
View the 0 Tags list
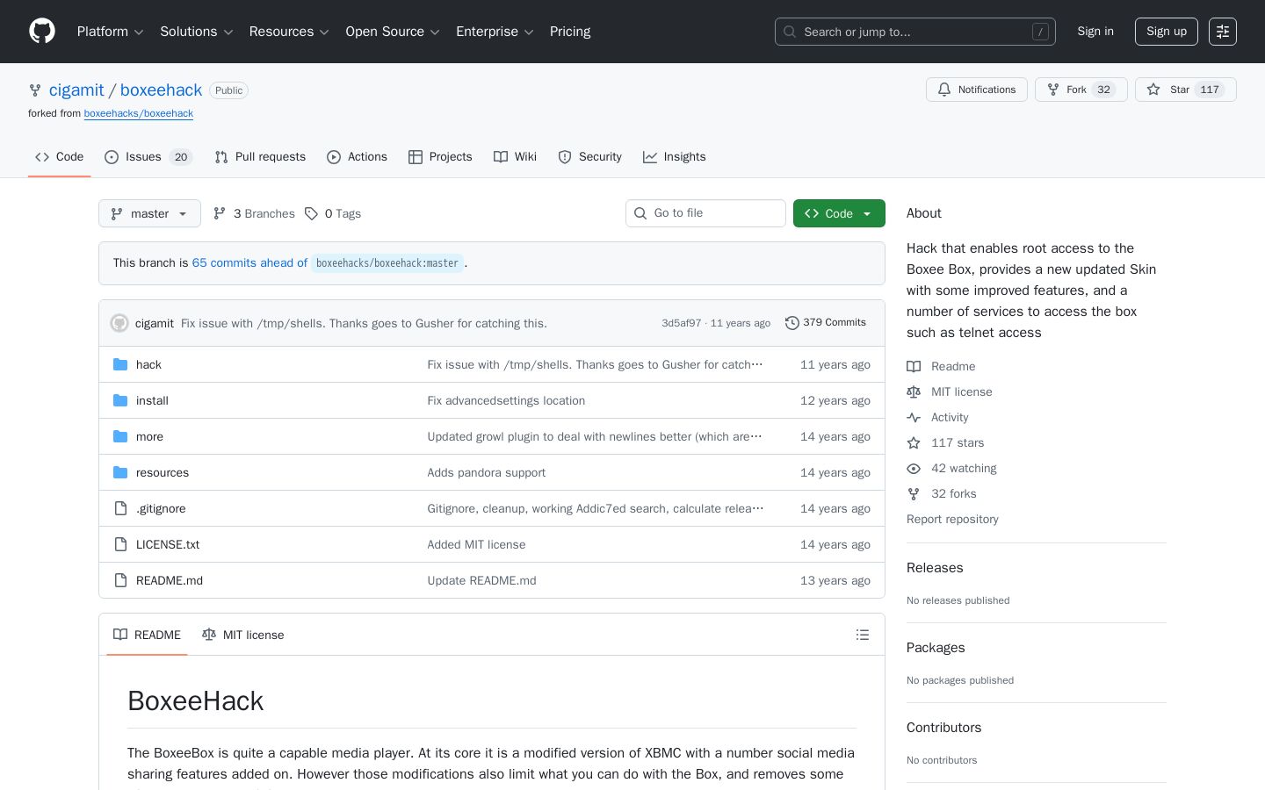pos(333,213)
